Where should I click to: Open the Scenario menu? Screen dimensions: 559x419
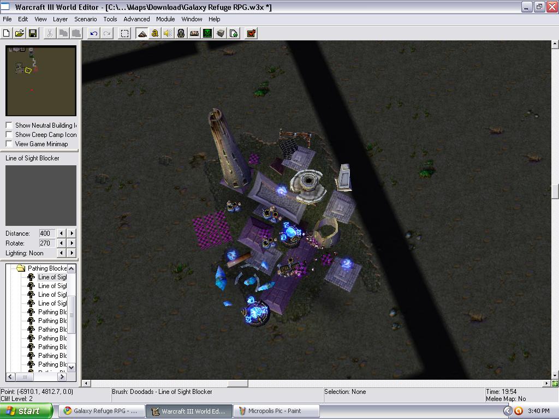click(85, 19)
